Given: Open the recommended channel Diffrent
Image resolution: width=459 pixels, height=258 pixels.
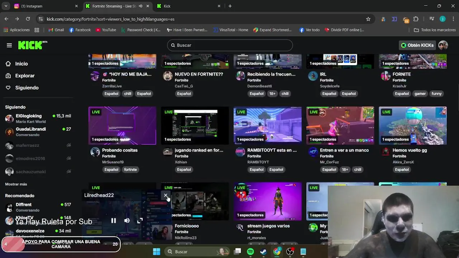Looking at the screenshot, I should [38, 207].
